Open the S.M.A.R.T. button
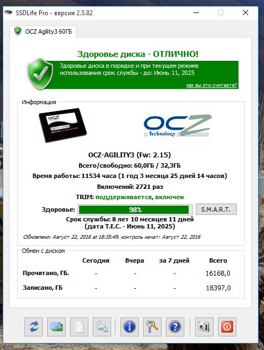Screen dimensions: 264x350 tap(216, 209)
